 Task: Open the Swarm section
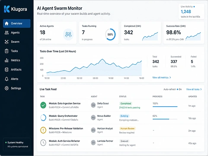pos(17,42)
